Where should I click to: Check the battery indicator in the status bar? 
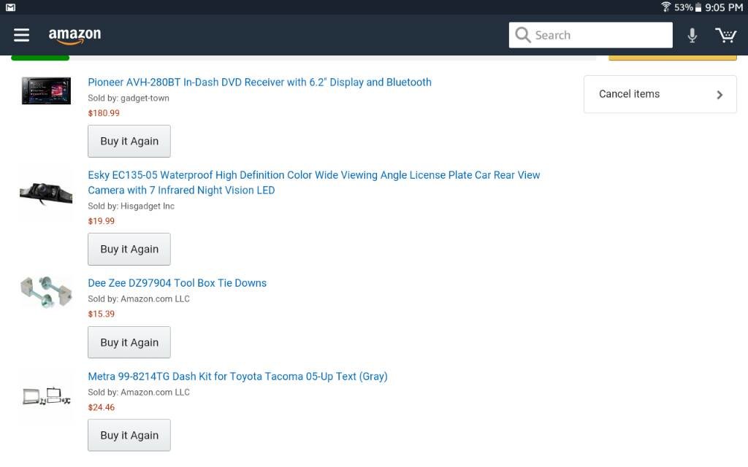click(698, 7)
